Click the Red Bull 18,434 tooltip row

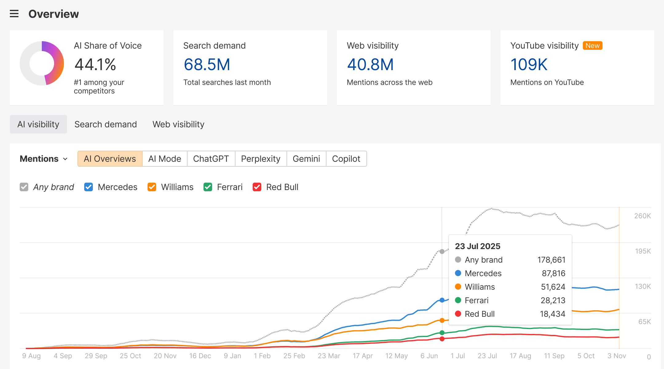(510, 314)
